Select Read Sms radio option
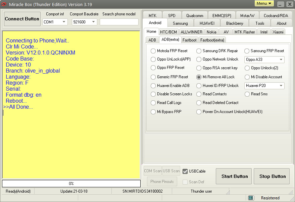The image size is (295, 202). coord(256,94)
